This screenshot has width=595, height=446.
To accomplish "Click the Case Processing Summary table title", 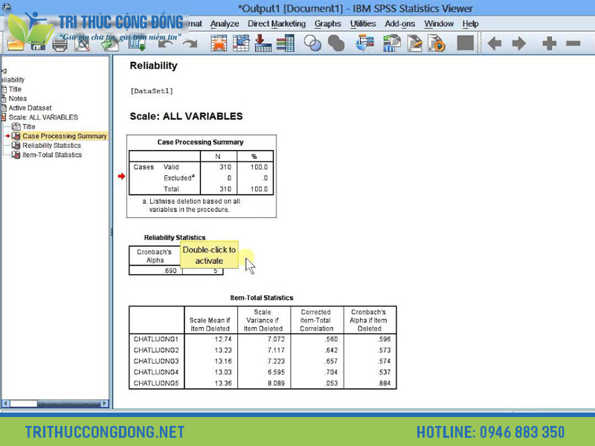I will coord(200,142).
